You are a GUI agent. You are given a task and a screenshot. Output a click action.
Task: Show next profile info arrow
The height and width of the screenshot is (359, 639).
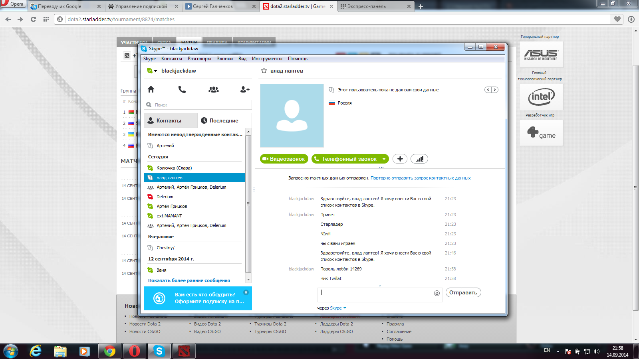495,90
